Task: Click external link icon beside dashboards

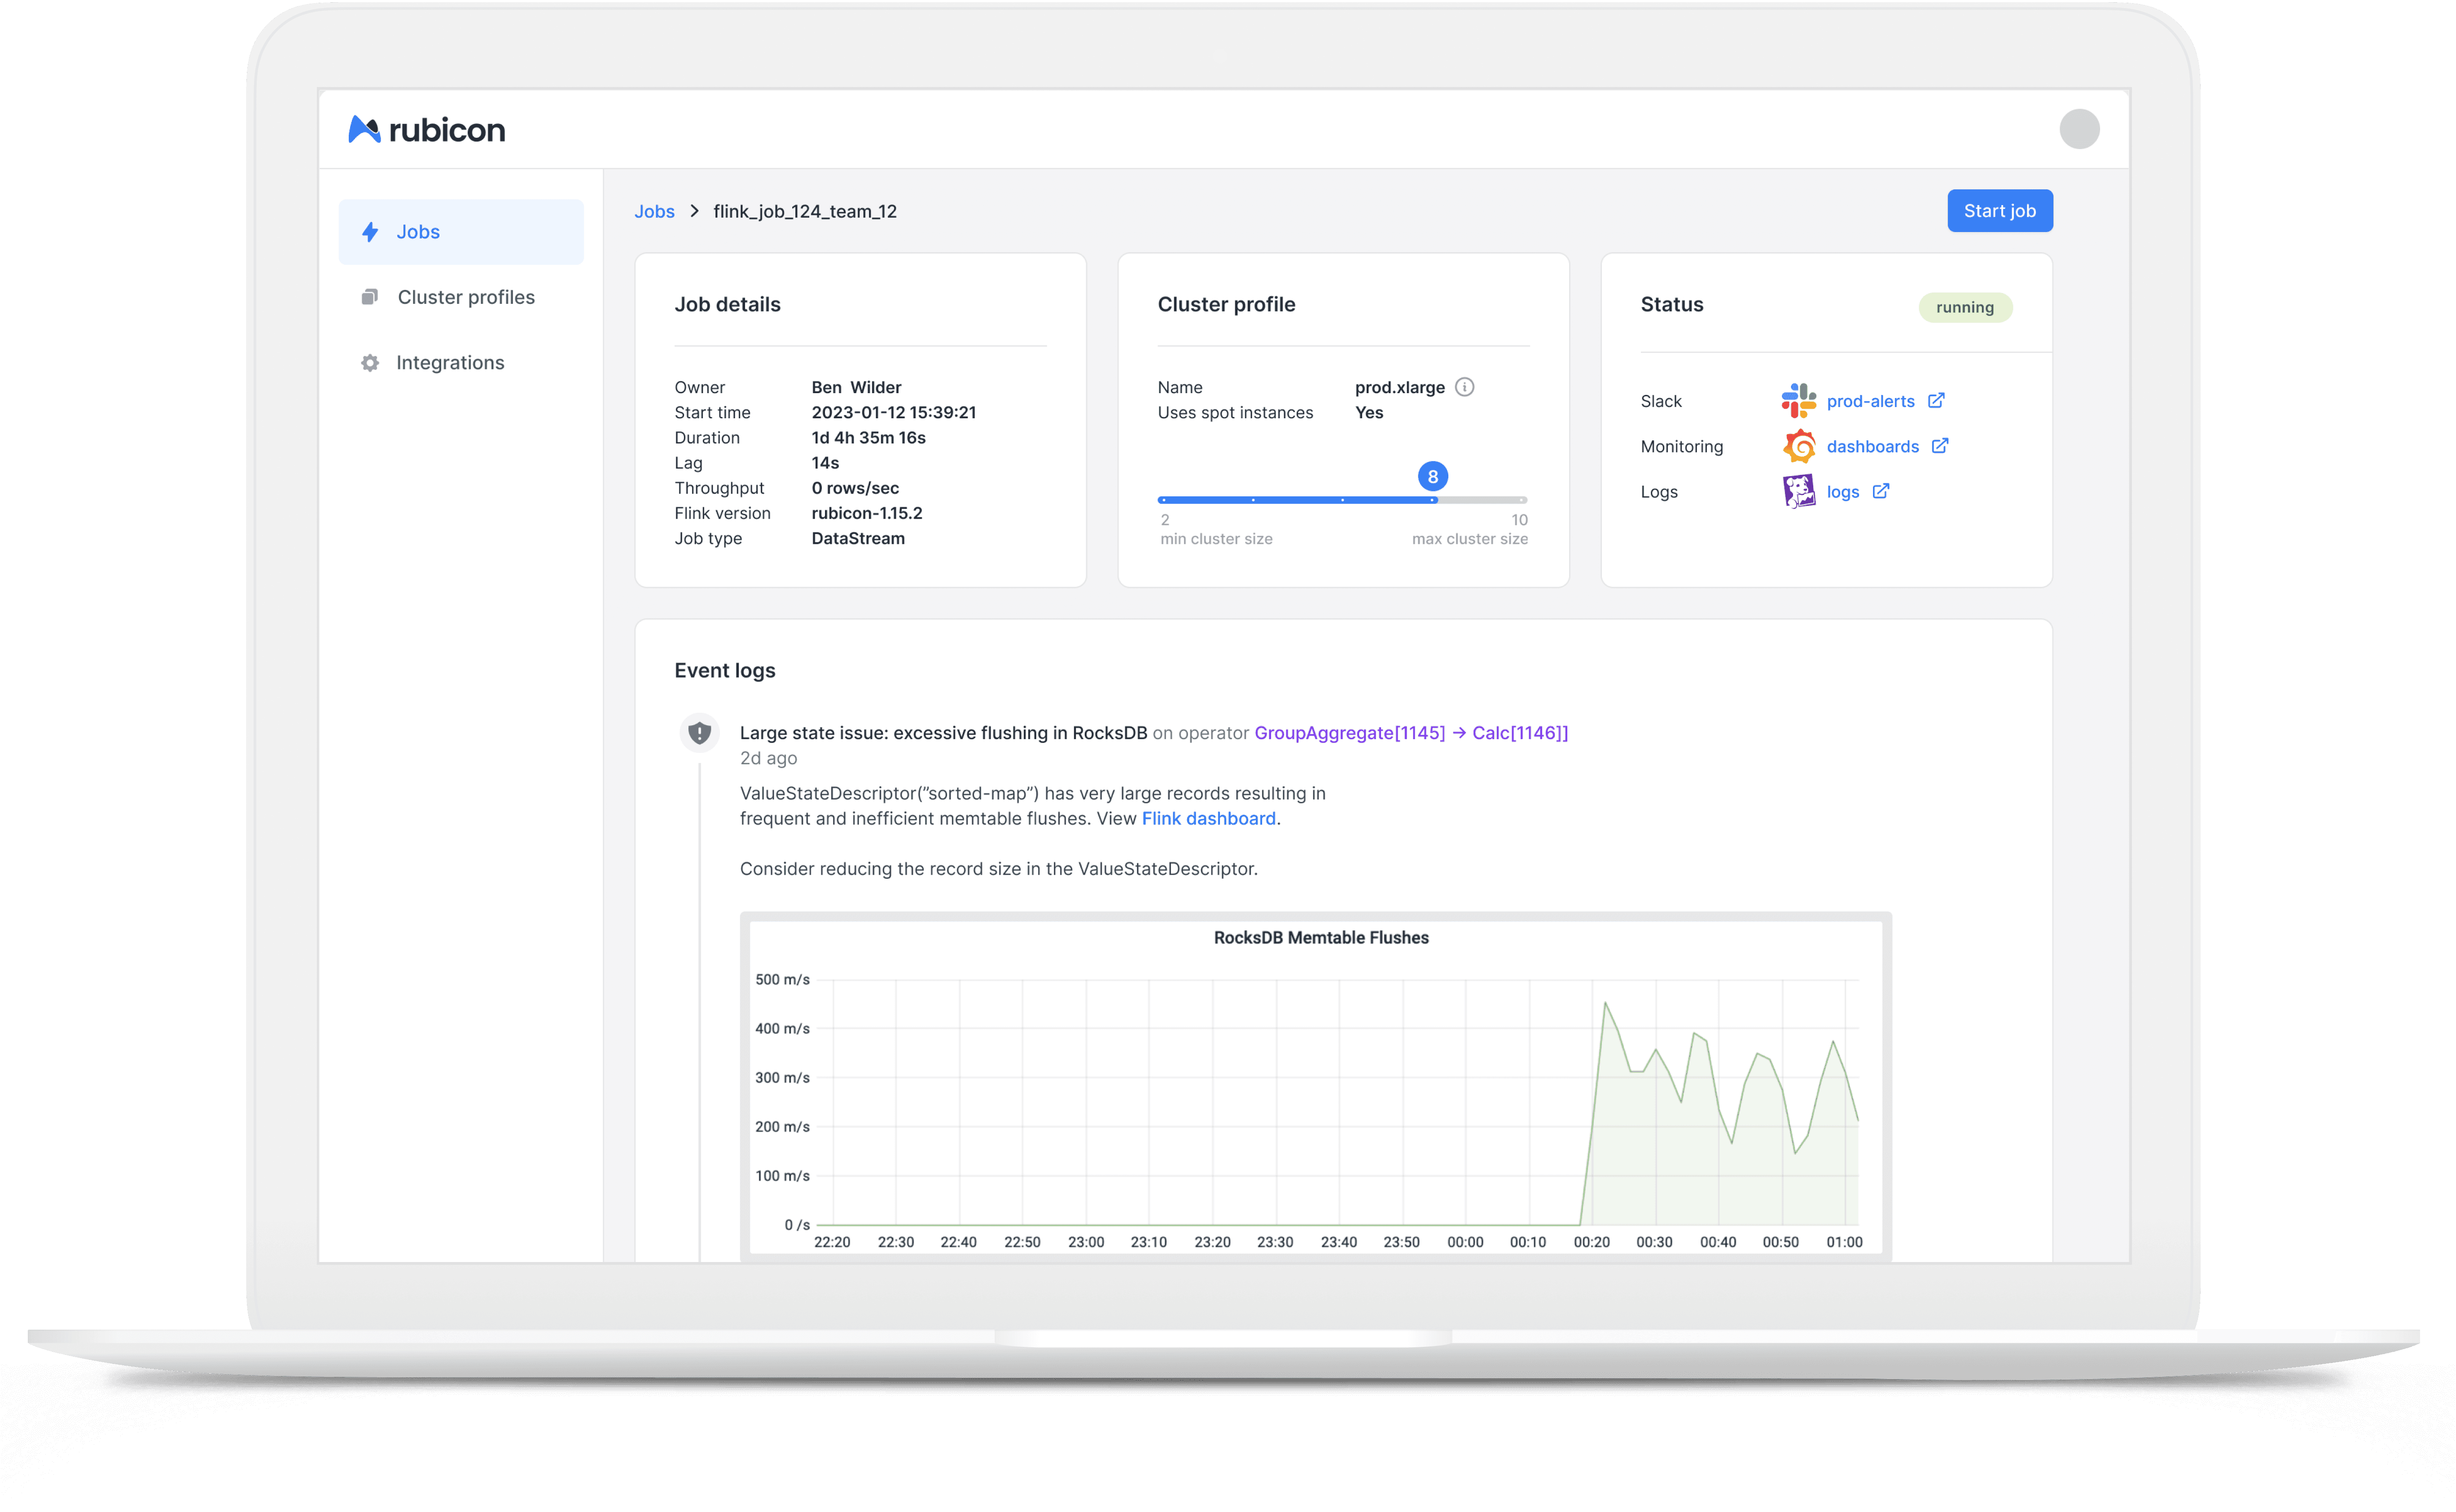Action: (1940, 445)
